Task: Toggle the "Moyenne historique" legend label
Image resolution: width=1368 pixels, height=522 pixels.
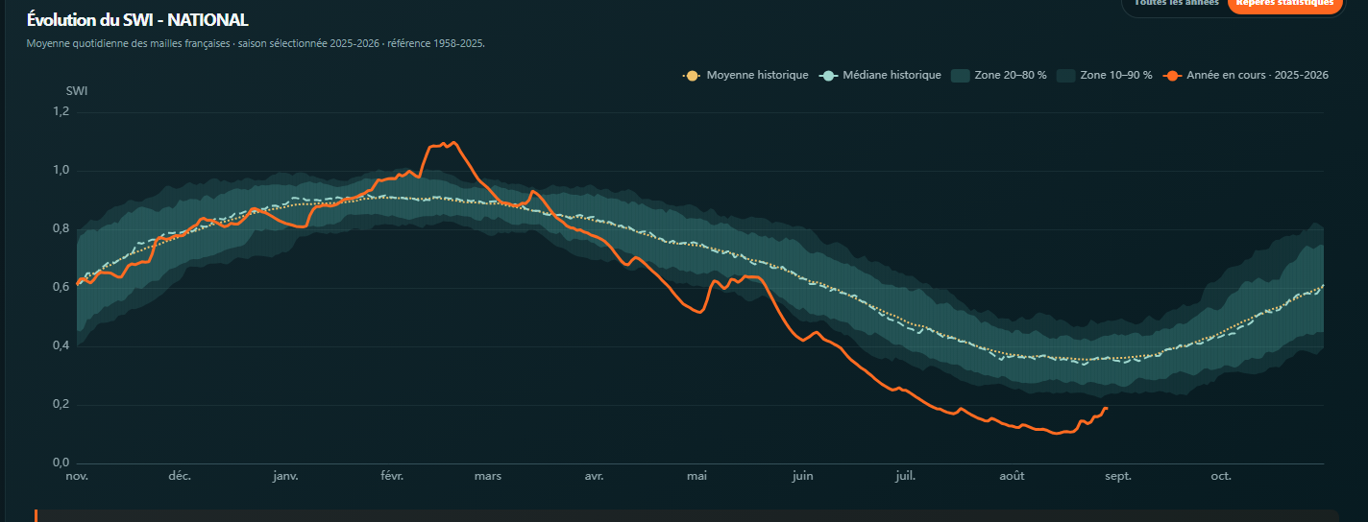Action: pyautogui.click(x=757, y=75)
